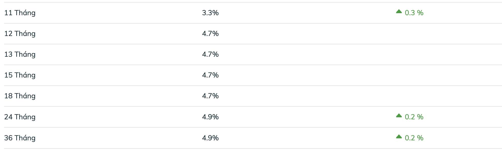Click the 12 Tháng term label
This screenshot has width=502, height=151.
coord(20,33)
